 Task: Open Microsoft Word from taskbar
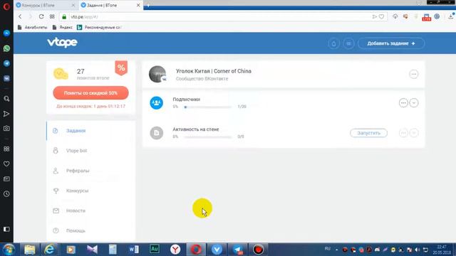pyautogui.click(x=134, y=250)
